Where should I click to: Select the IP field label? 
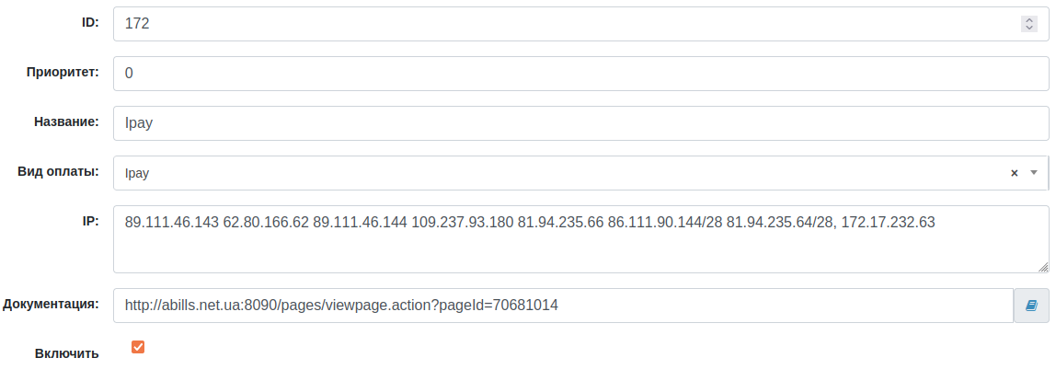coord(91,220)
